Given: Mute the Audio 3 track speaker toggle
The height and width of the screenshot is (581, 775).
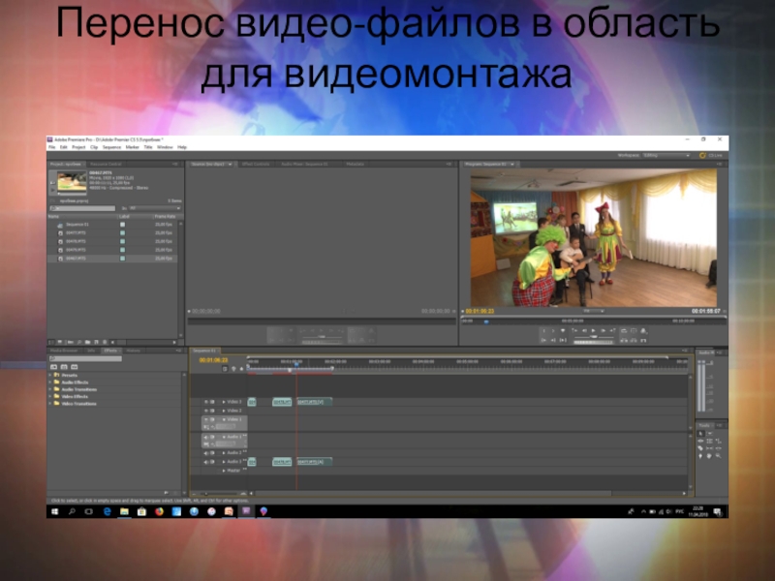Looking at the screenshot, I should click(x=205, y=462).
